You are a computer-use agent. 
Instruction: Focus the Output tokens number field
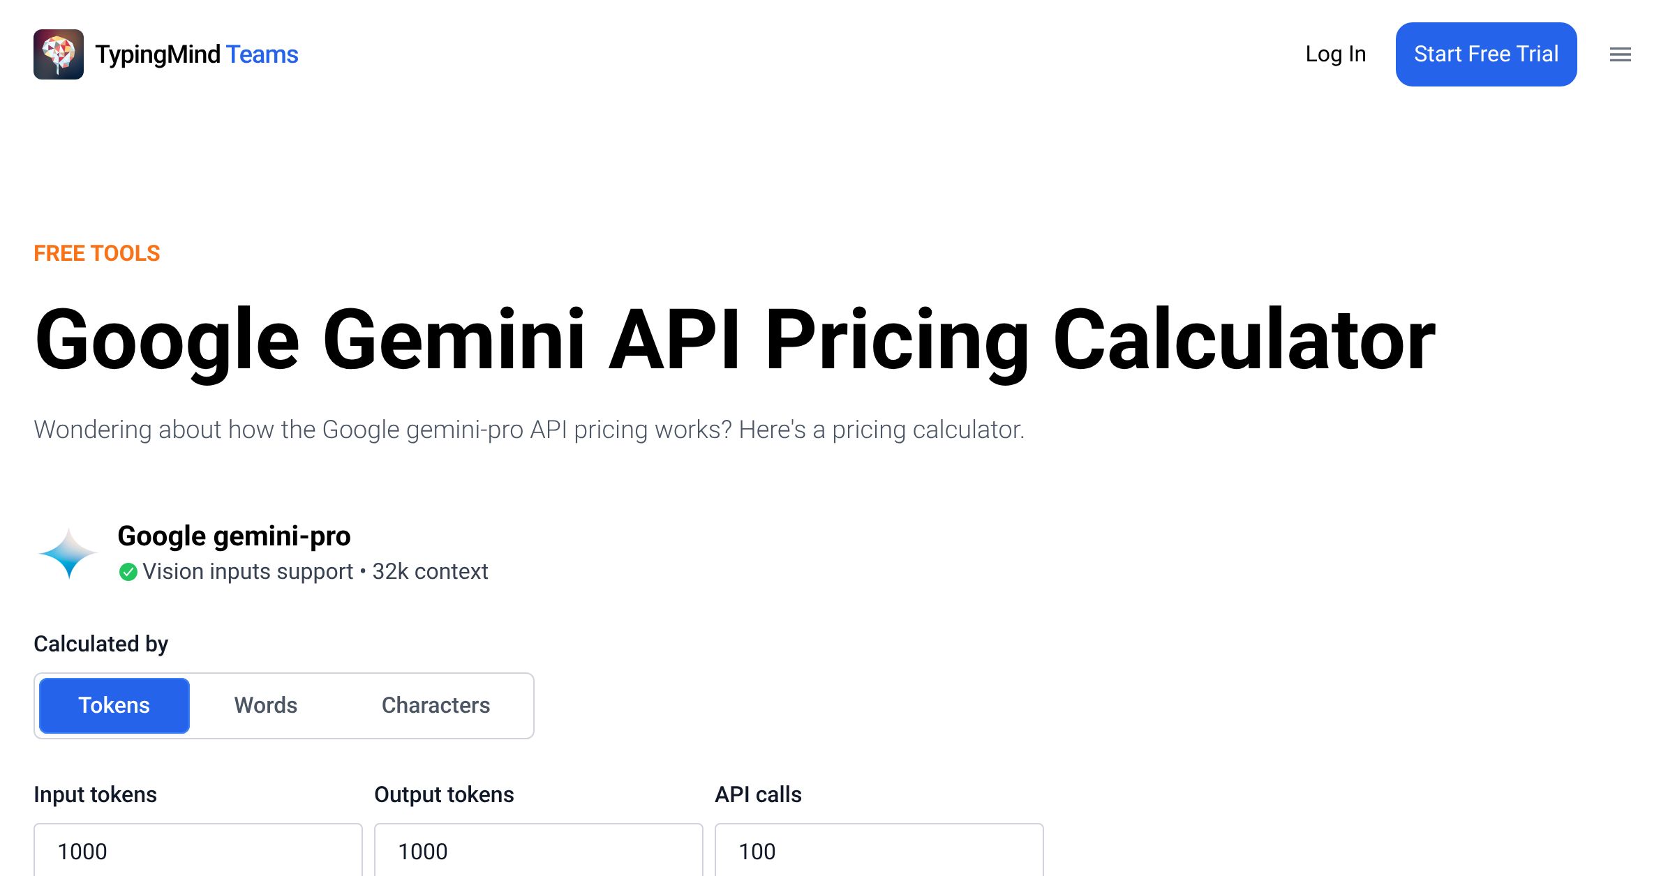coord(539,851)
